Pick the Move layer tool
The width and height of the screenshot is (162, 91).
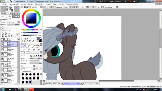pyautogui.click(x=22, y=41)
